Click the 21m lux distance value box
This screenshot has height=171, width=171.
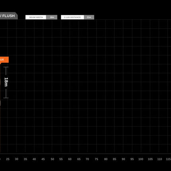point(89,17)
